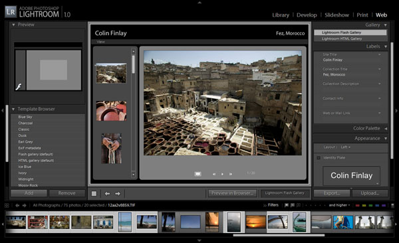The width and height of the screenshot is (399, 243).
Task: Click the filmstrip bar's forward arrow
Action: tap(24, 205)
